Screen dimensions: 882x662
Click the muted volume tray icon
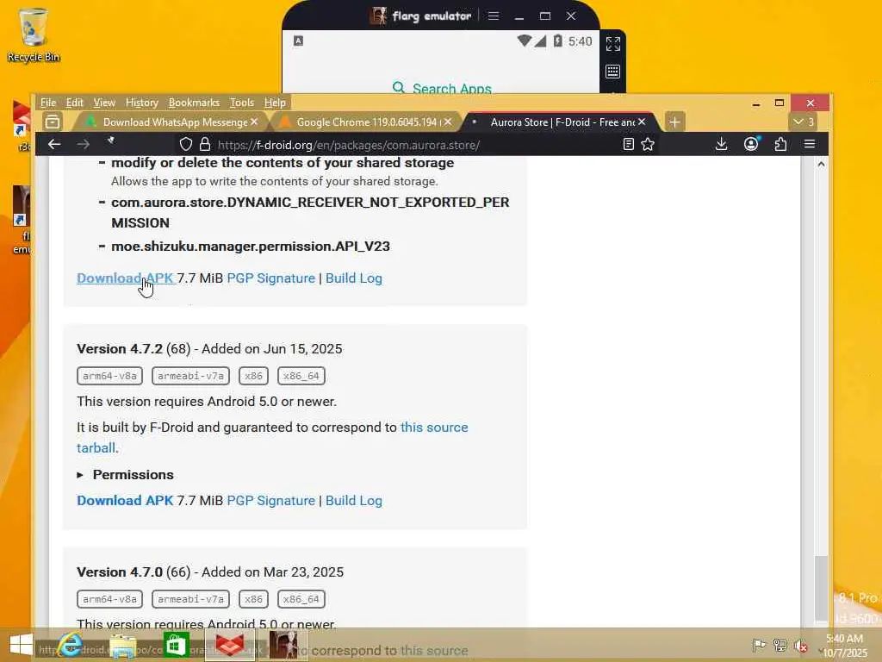(x=800, y=645)
